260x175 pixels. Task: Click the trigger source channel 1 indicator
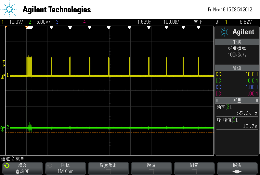[226, 22]
